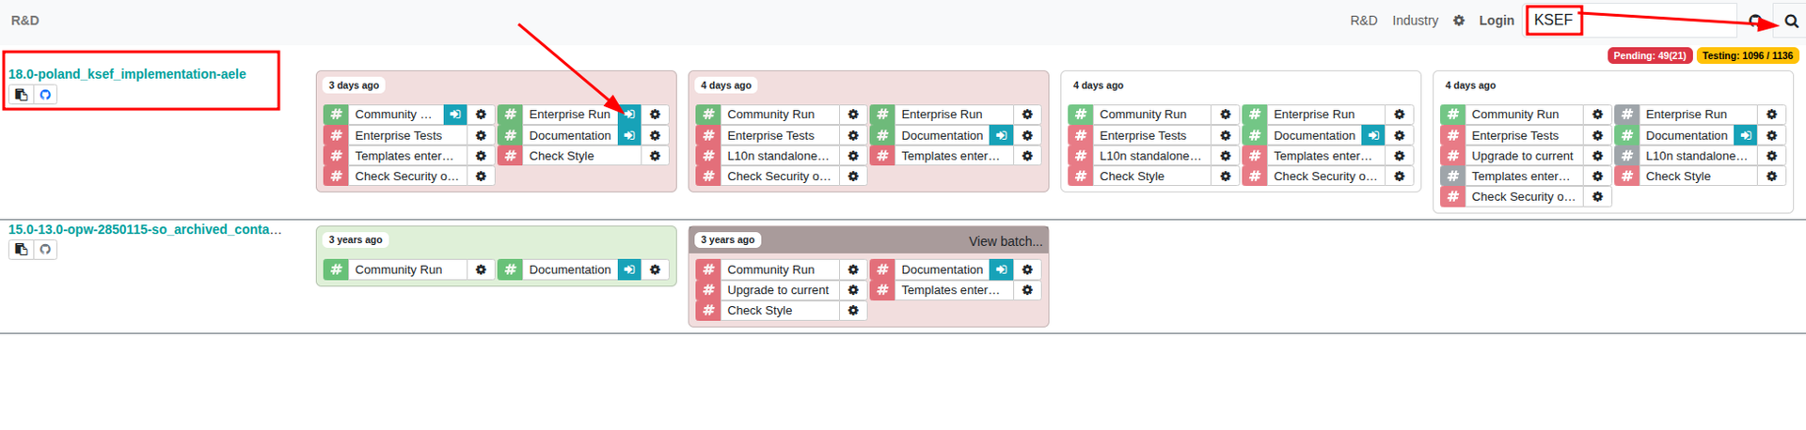1806x430 pixels.
Task: Open gear menu for Community Run in green 3 years ago batch
Action: [481, 269]
